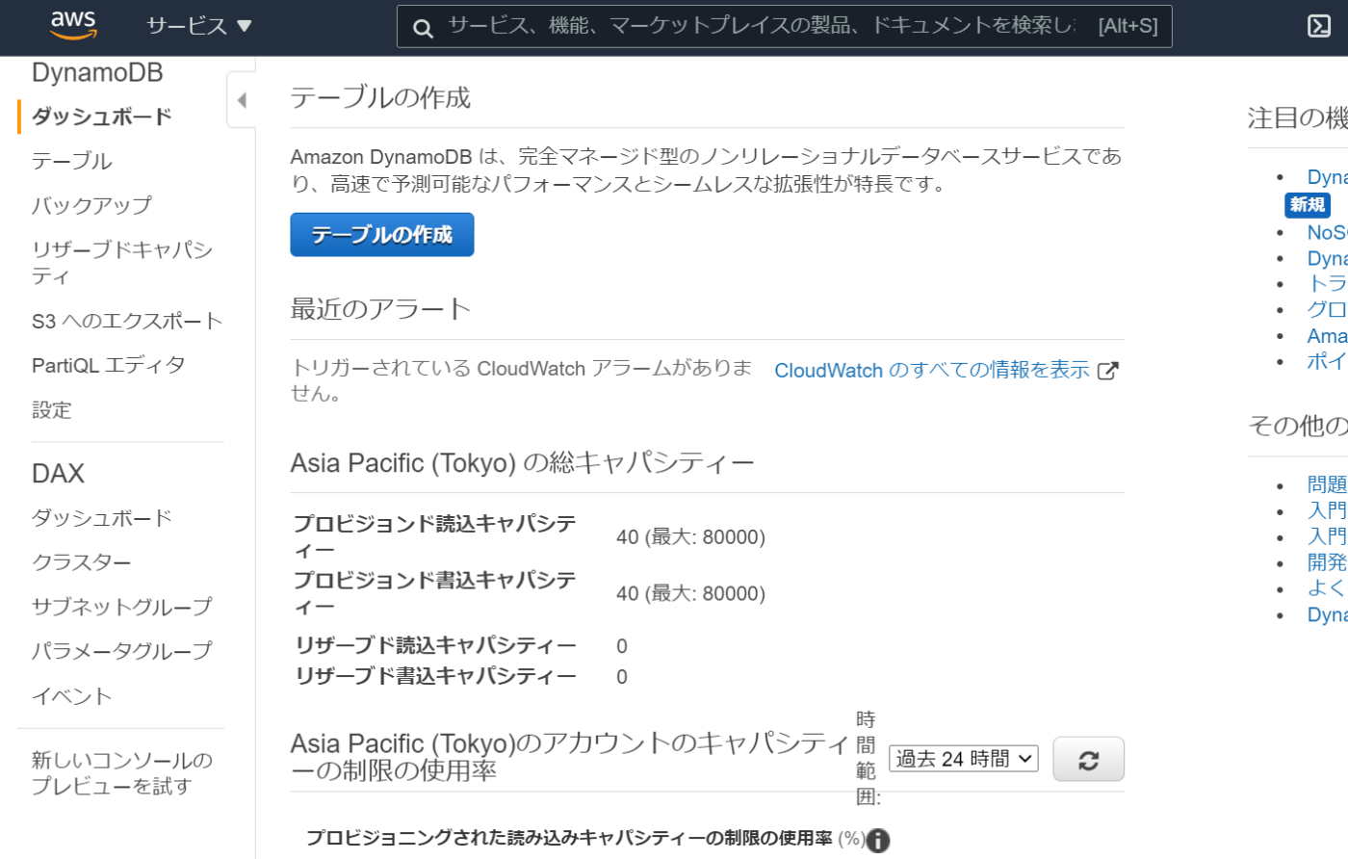Image resolution: width=1348 pixels, height=859 pixels.
Task: Open パラメータグループ under DAX
Action: coord(122,651)
